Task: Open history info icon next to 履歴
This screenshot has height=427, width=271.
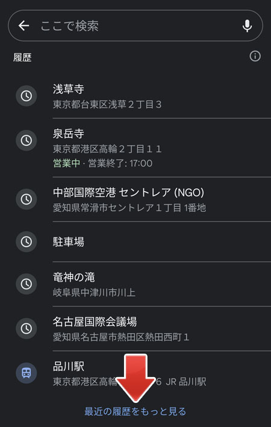Action: click(255, 57)
